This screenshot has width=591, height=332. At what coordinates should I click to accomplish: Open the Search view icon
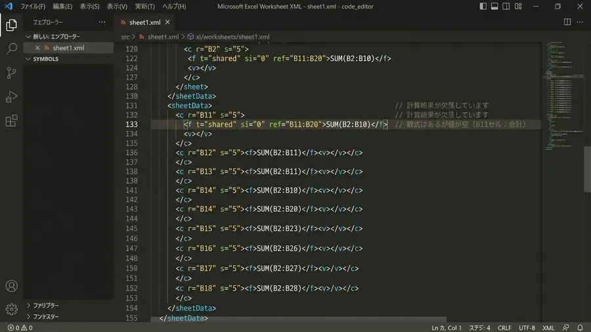[12, 49]
